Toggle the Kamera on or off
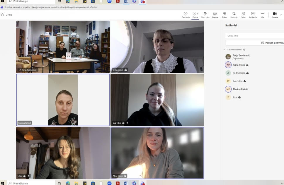284x185 pixels. coord(275,15)
